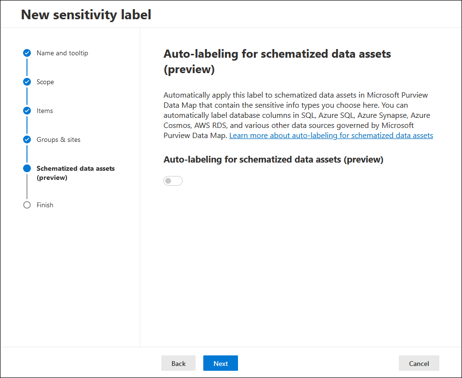462x378 pixels.
Task: Click the Scope step checkmark icon
Action: click(x=27, y=82)
